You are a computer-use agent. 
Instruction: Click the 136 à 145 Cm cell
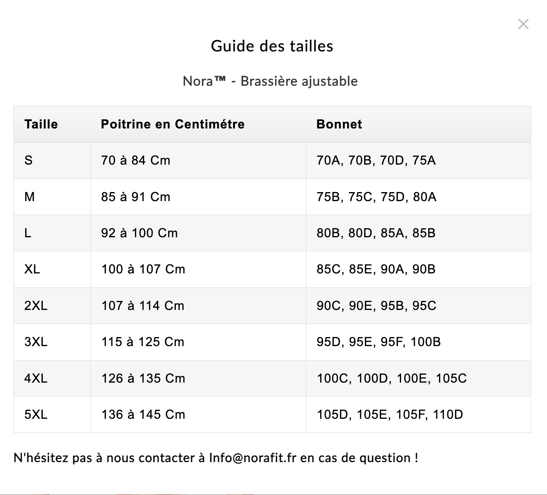coord(143,414)
